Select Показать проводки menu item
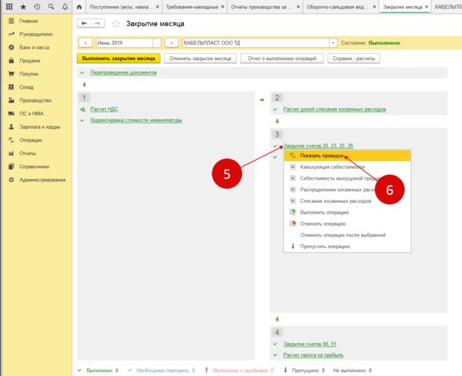 coord(347,156)
